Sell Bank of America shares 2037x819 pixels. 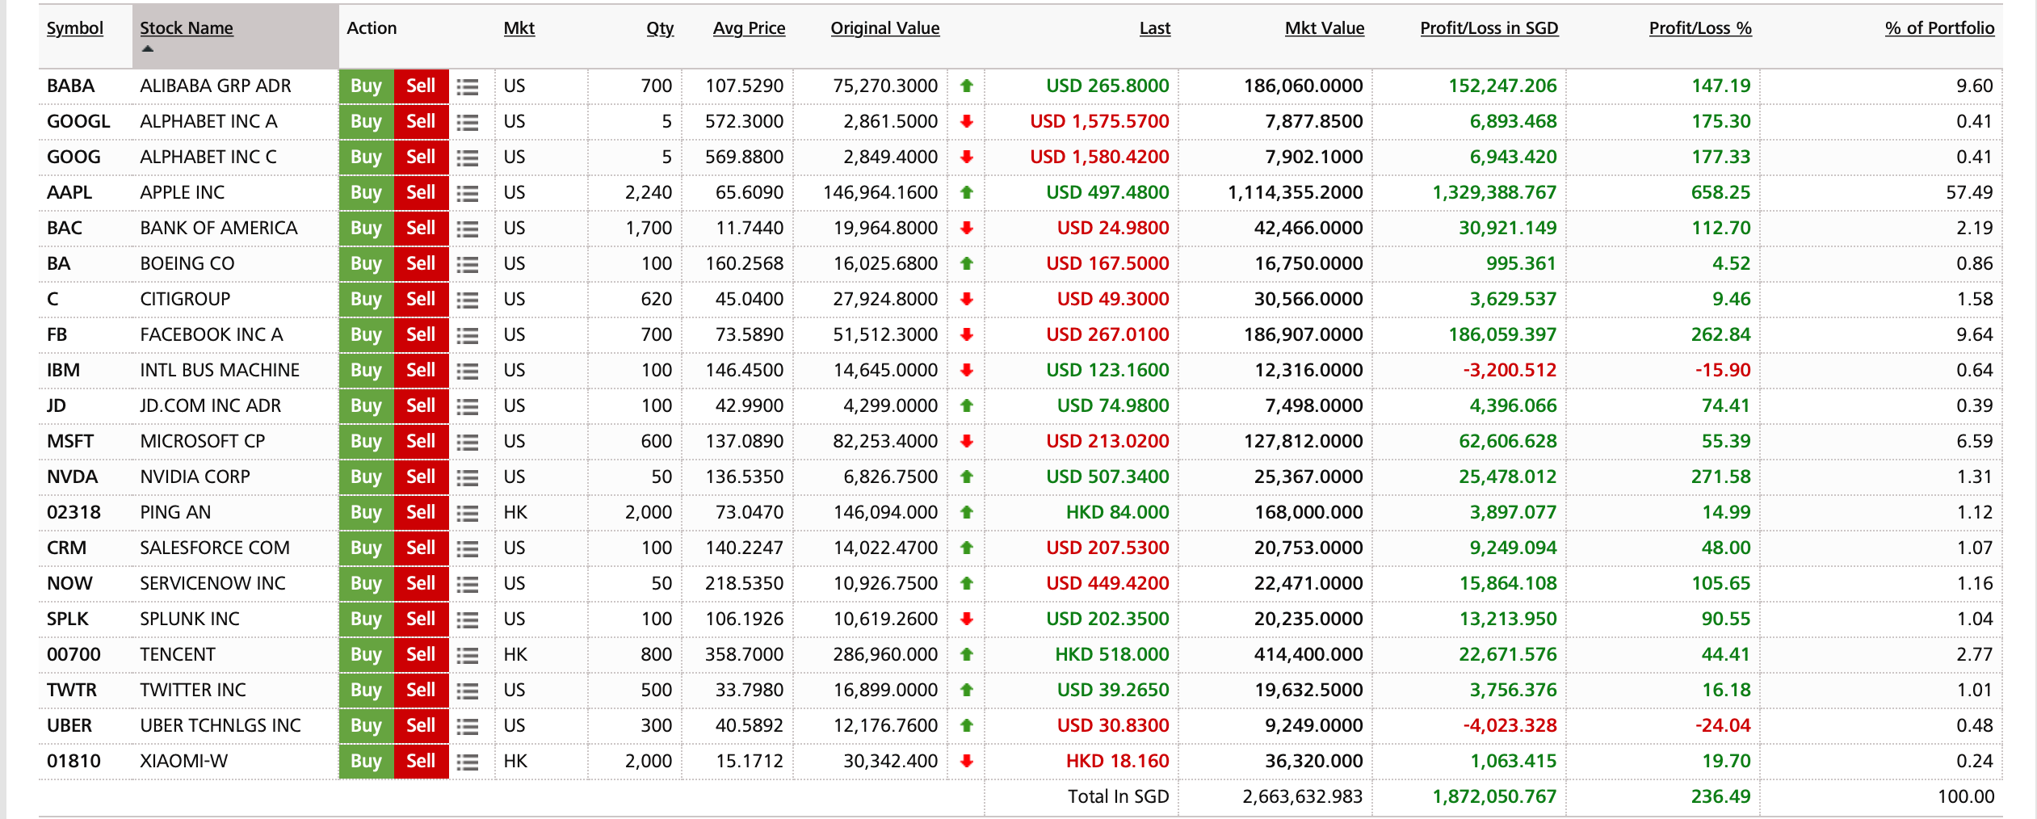(421, 229)
